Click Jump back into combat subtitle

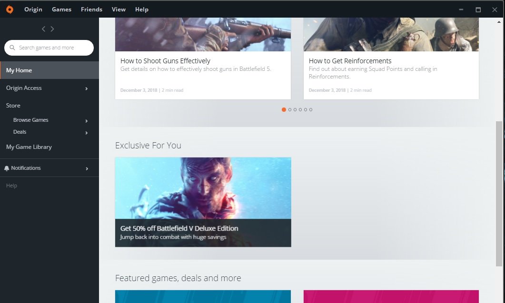coord(173,237)
